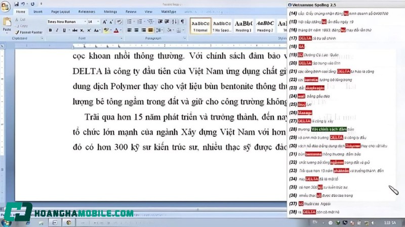Open the References tab
The height and width of the screenshot is (227, 405).
87,12
